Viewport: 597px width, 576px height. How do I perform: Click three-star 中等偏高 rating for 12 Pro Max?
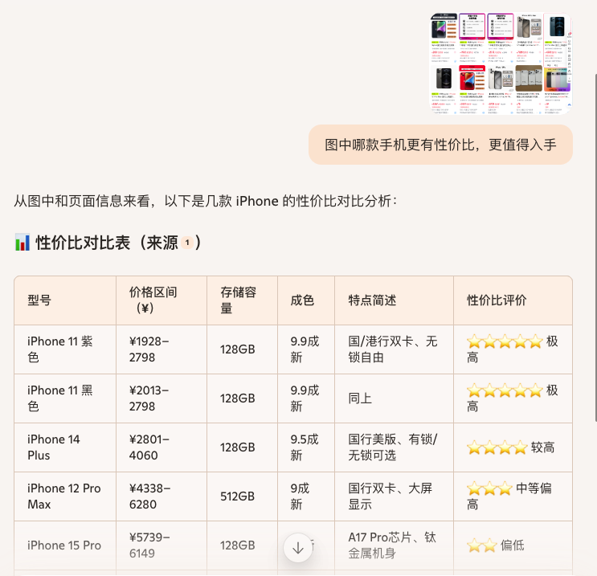pos(513,496)
